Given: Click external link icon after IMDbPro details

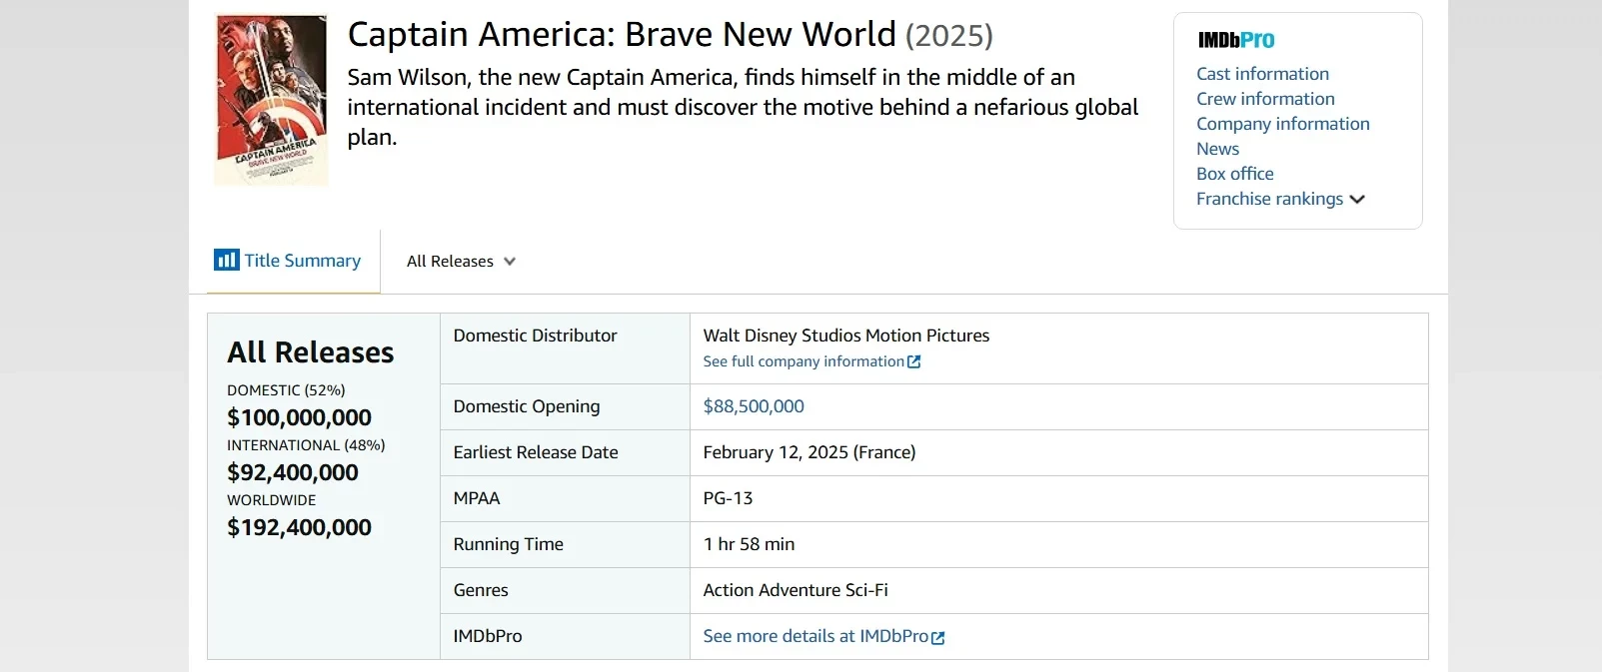Looking at the screenshot, I should point(937,637).
